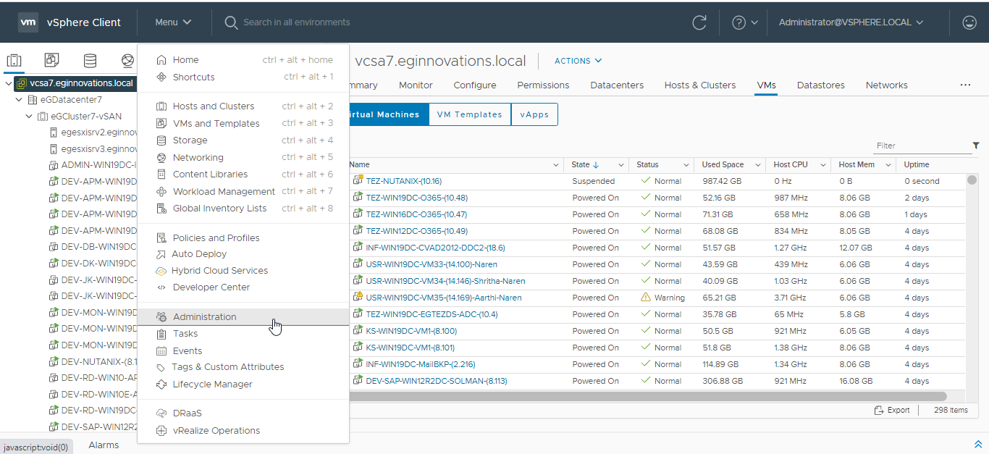Switch to the Hosts & Clusters tab
This screenshot has height=454, width=989.
pos(700,85)
